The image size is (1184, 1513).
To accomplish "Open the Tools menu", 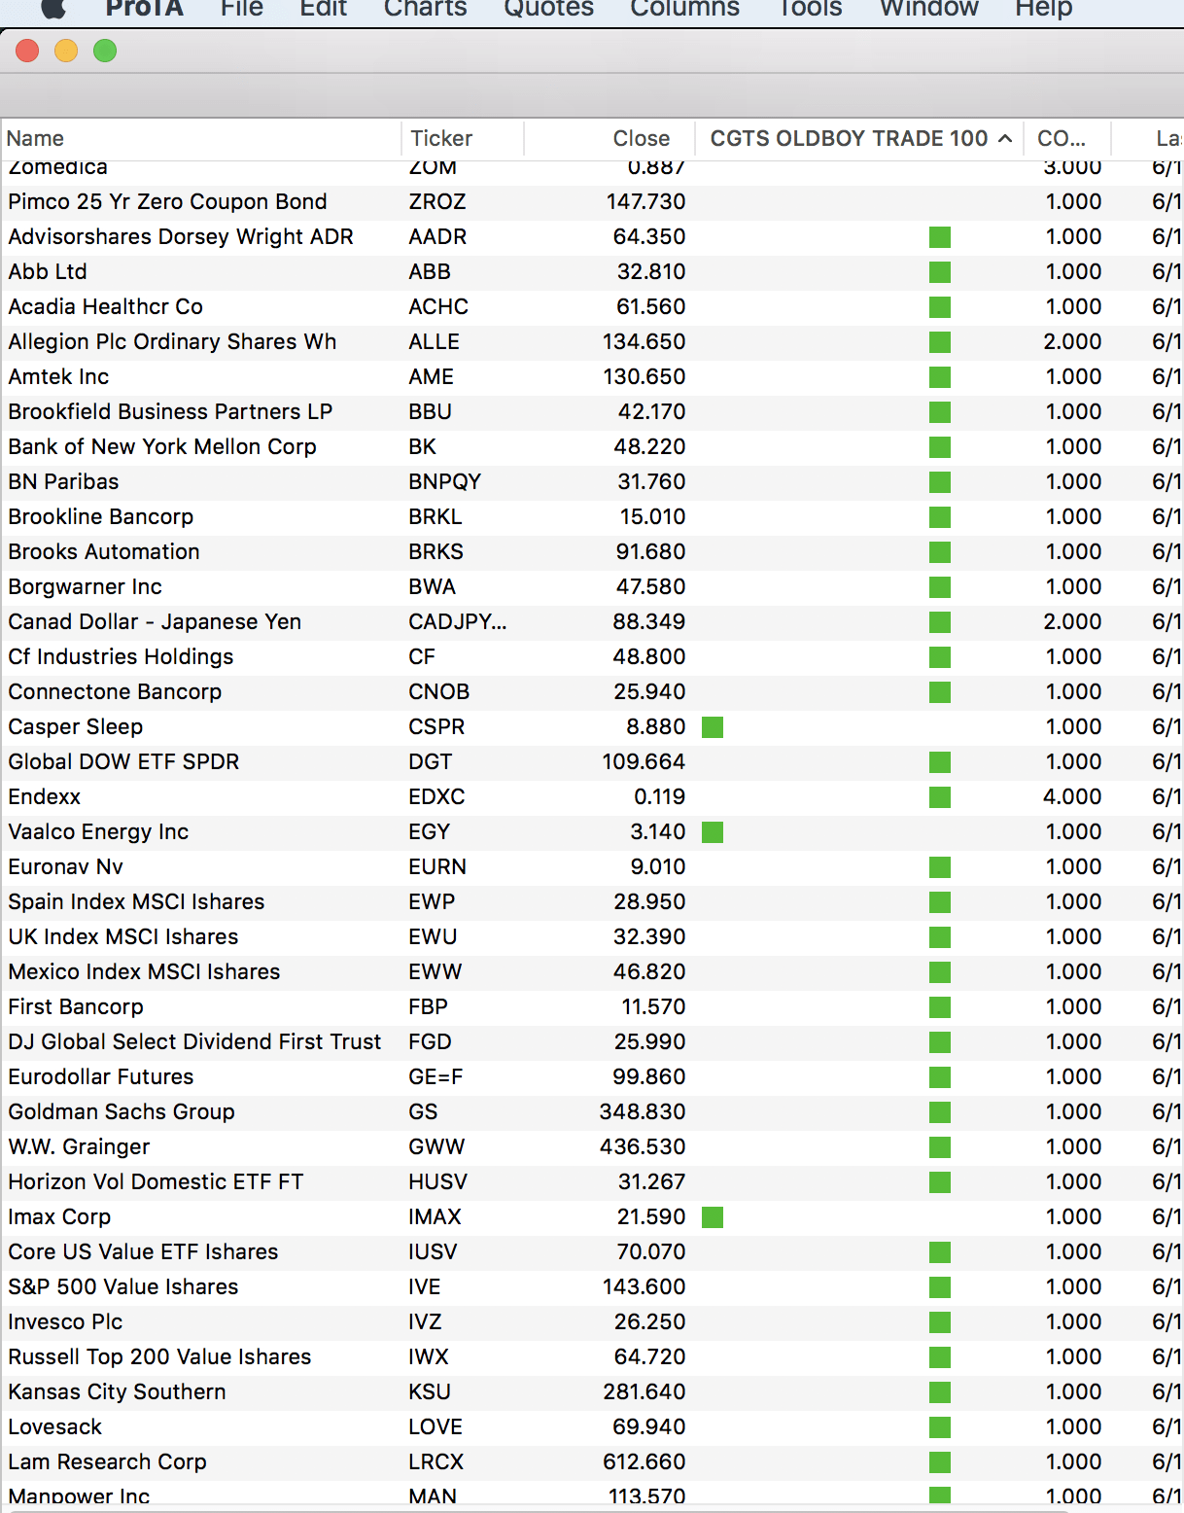I will pyautogui.click(x=810, y=8).
